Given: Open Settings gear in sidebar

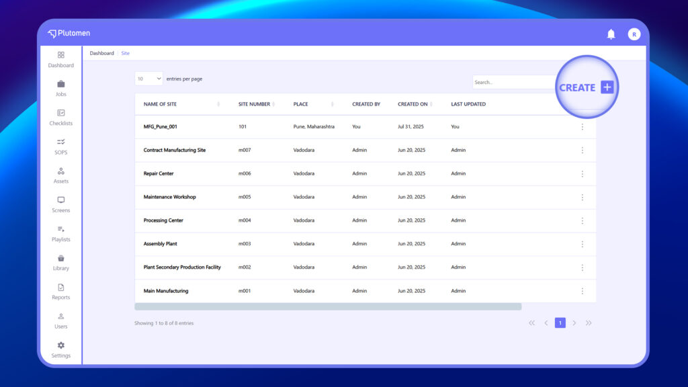Looking at the screenshot, I should pos(60,345).
